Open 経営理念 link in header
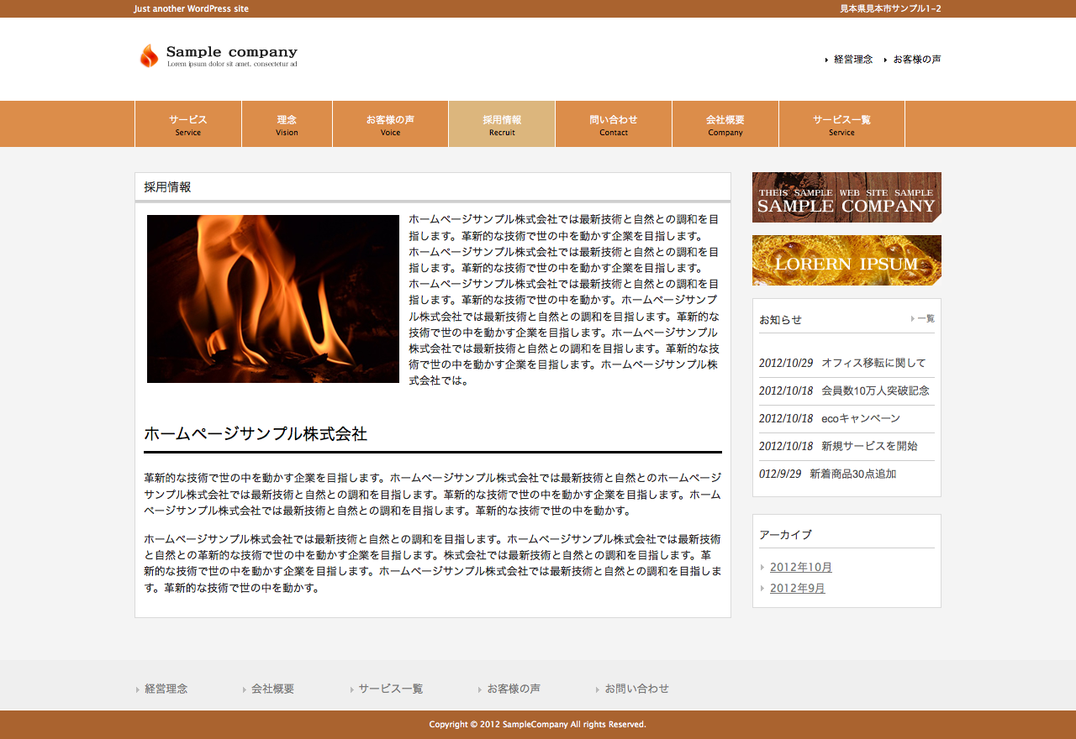Screen dimensions: 1076x739 pos(853,60)
